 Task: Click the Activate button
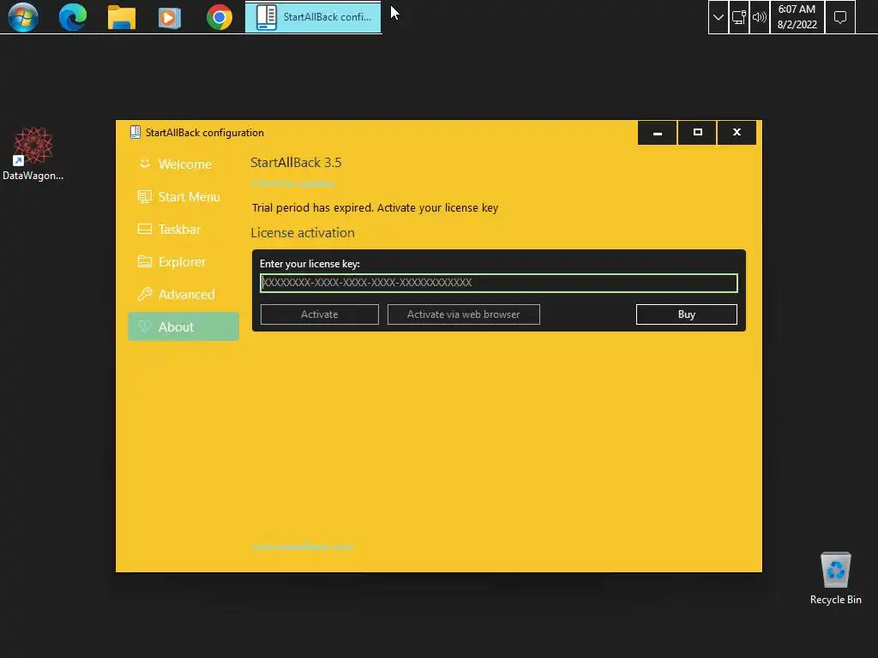pos(319,314)
